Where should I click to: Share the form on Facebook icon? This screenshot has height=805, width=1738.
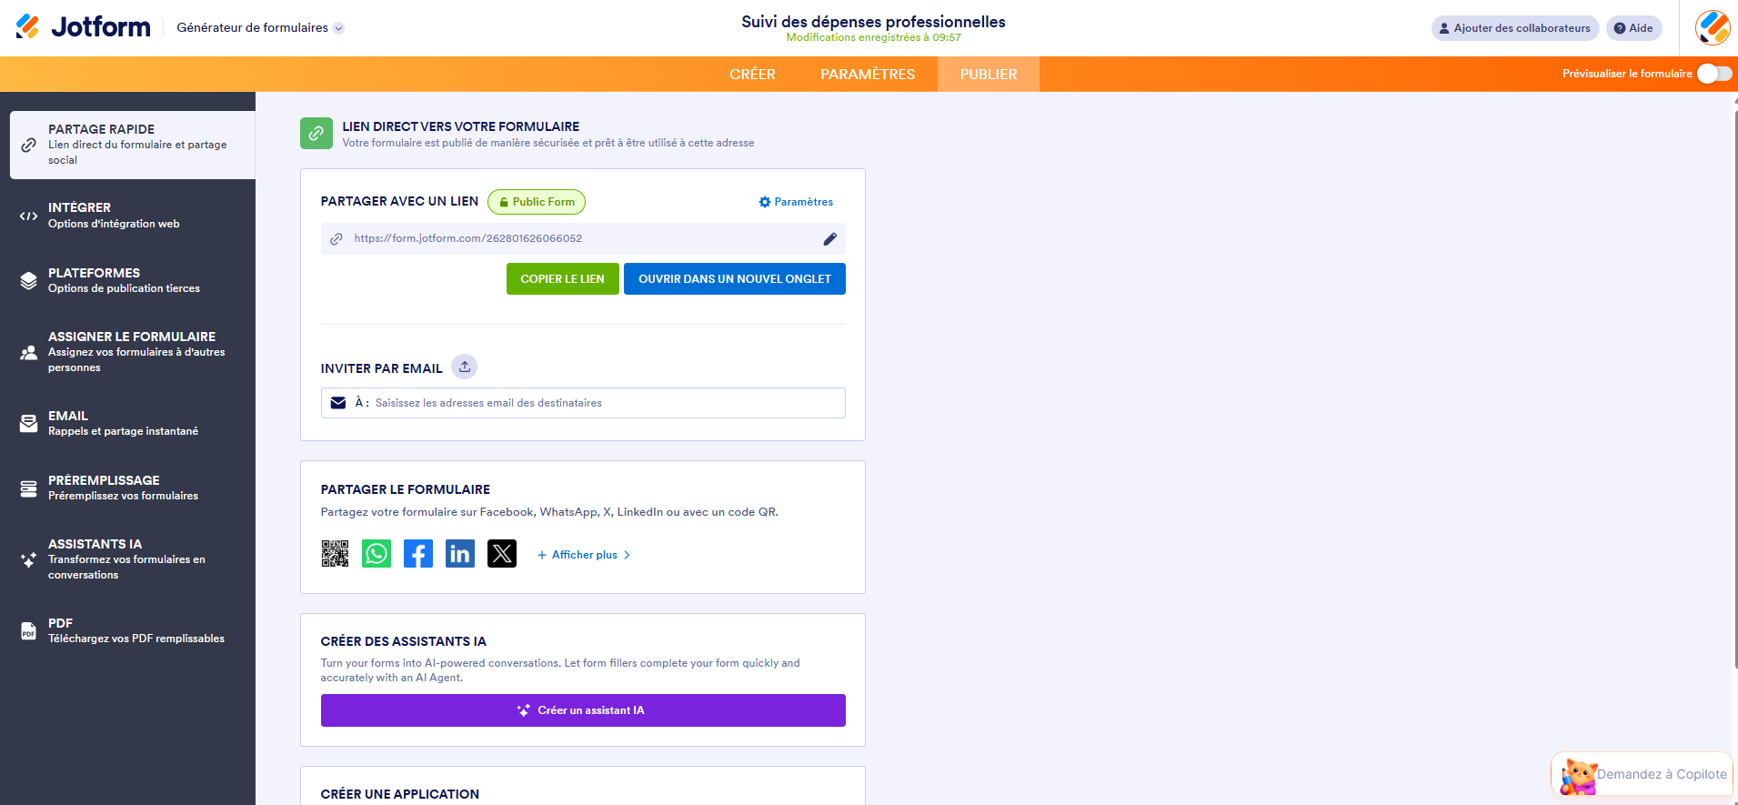418,553
